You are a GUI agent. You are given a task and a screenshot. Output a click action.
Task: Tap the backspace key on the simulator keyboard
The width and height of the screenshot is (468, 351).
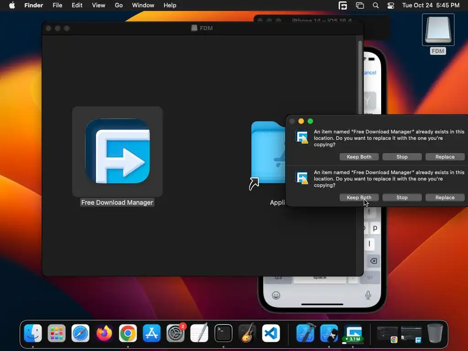pyautogui.click(x=373, y=261)
